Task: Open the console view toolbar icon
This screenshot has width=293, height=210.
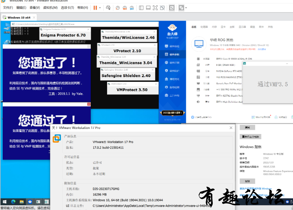Action: [172, 8]
